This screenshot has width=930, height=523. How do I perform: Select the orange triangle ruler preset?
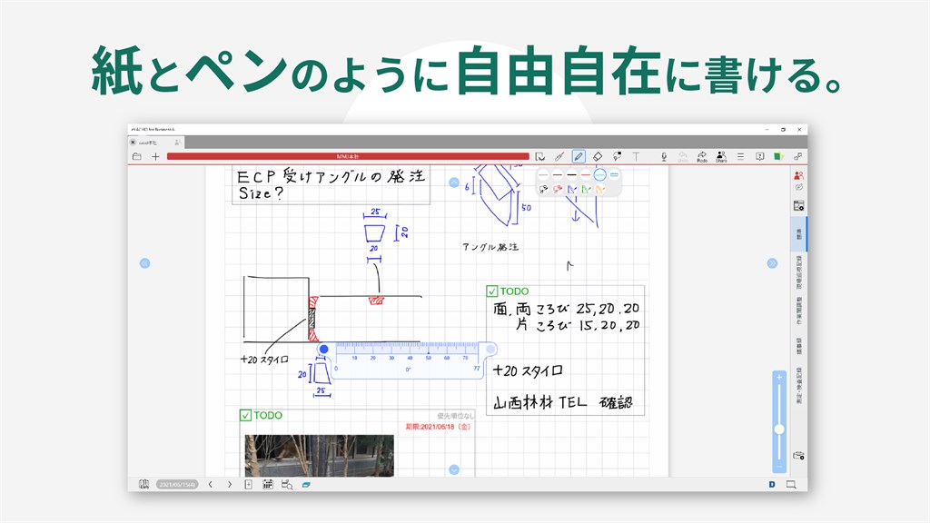click(600, 189)
